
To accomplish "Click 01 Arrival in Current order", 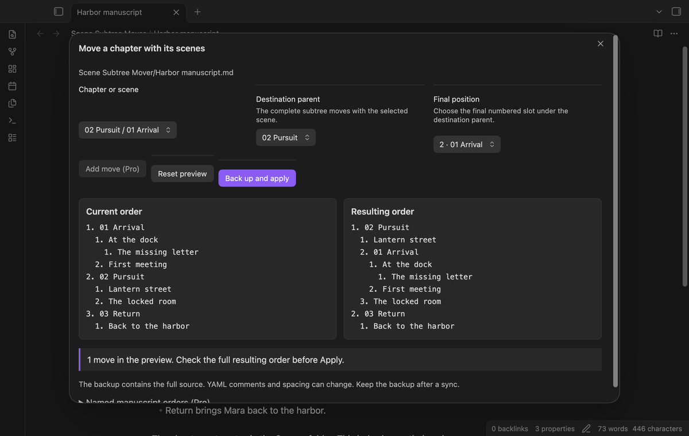I will pos(122,228).
